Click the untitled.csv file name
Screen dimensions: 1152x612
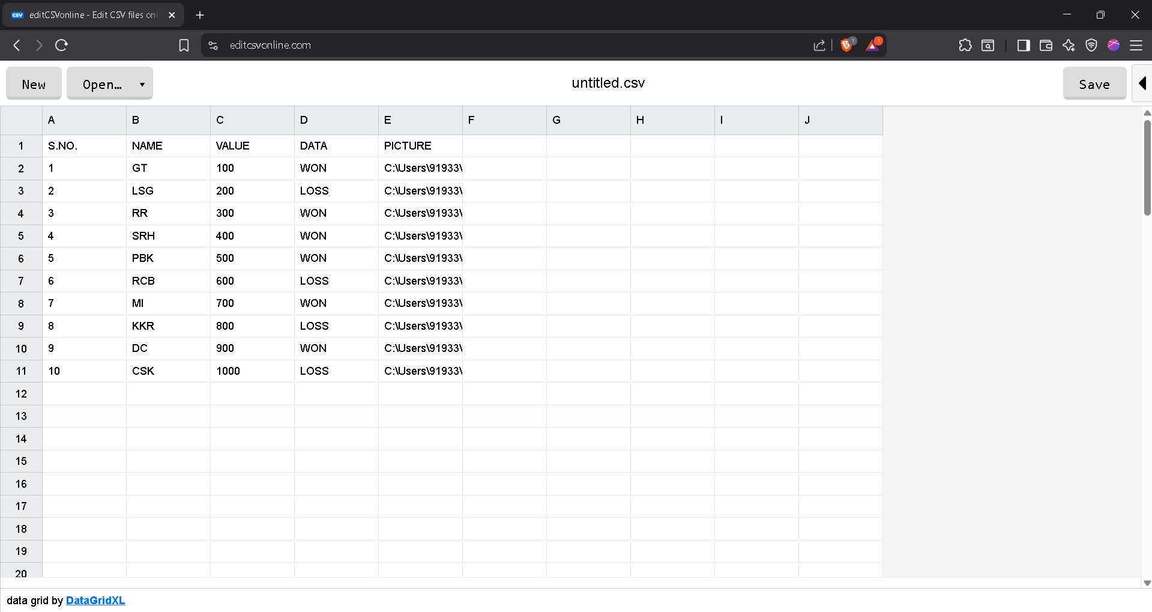pyautogui.click(x=608, y=83)
